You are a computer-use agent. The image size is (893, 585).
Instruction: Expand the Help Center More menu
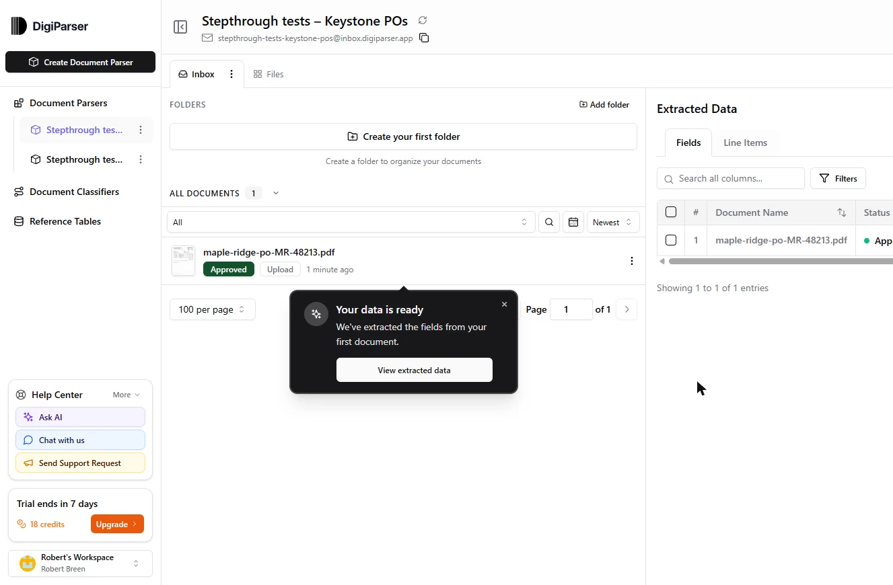point(127,395)
